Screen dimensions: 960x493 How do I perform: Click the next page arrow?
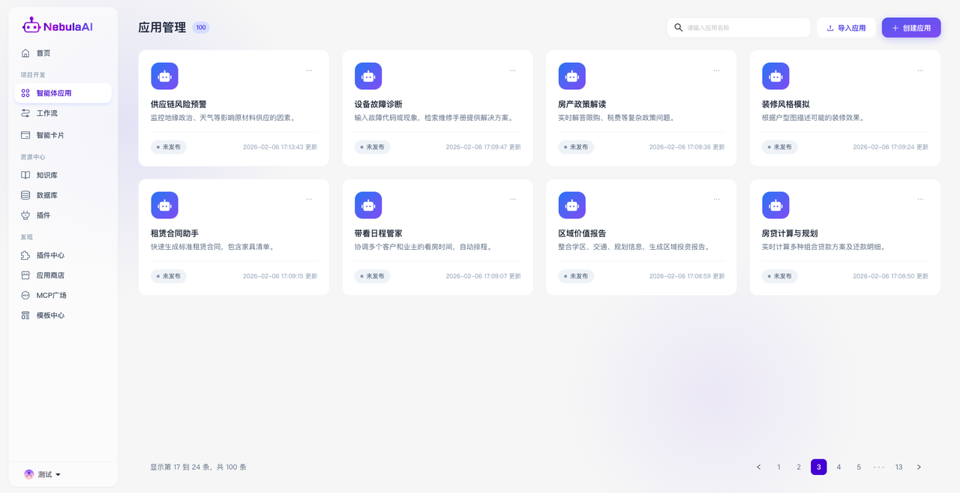919,467
